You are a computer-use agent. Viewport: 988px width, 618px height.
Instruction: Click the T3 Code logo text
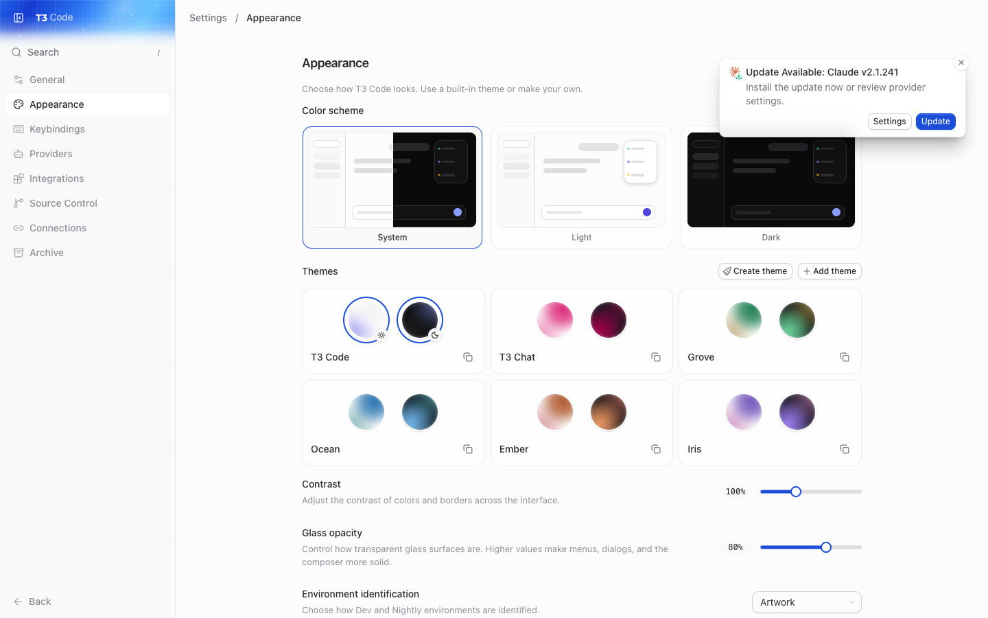54,18
